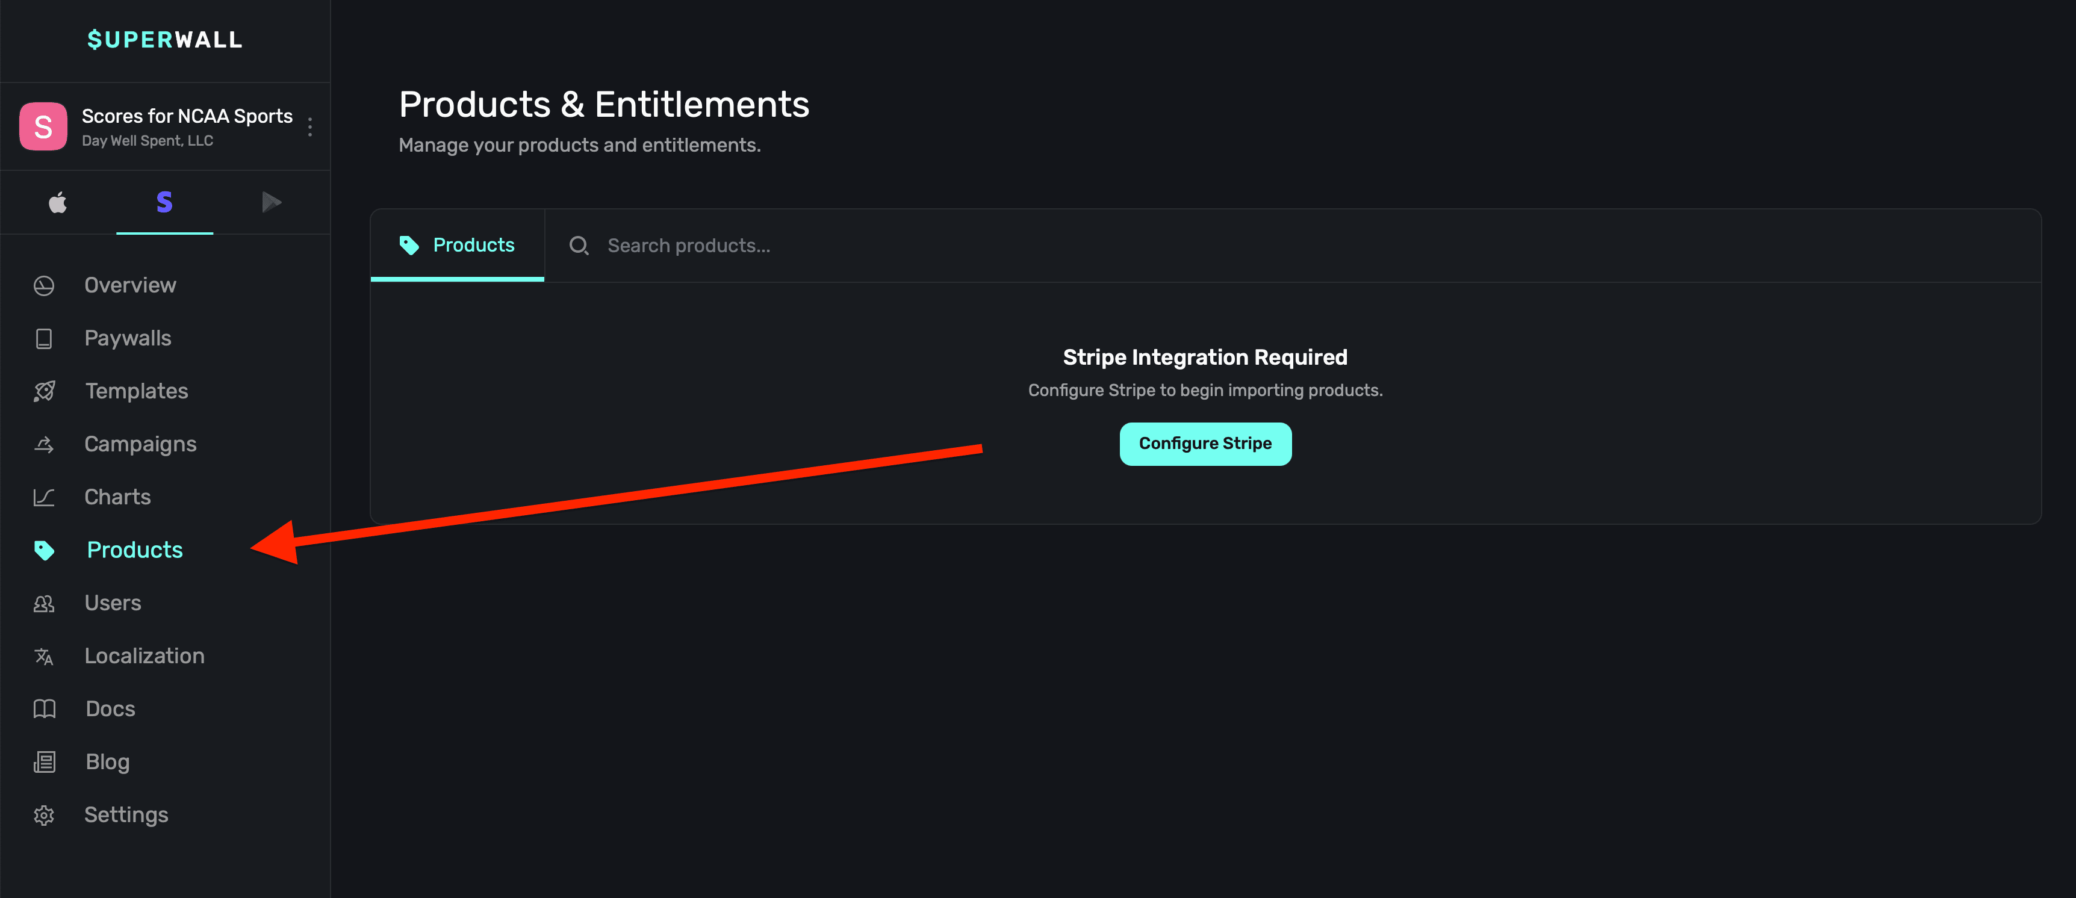Go to Campaigns in the sidebar
2076x898 pixels.
pyautogui.click(x=140, y=445)
